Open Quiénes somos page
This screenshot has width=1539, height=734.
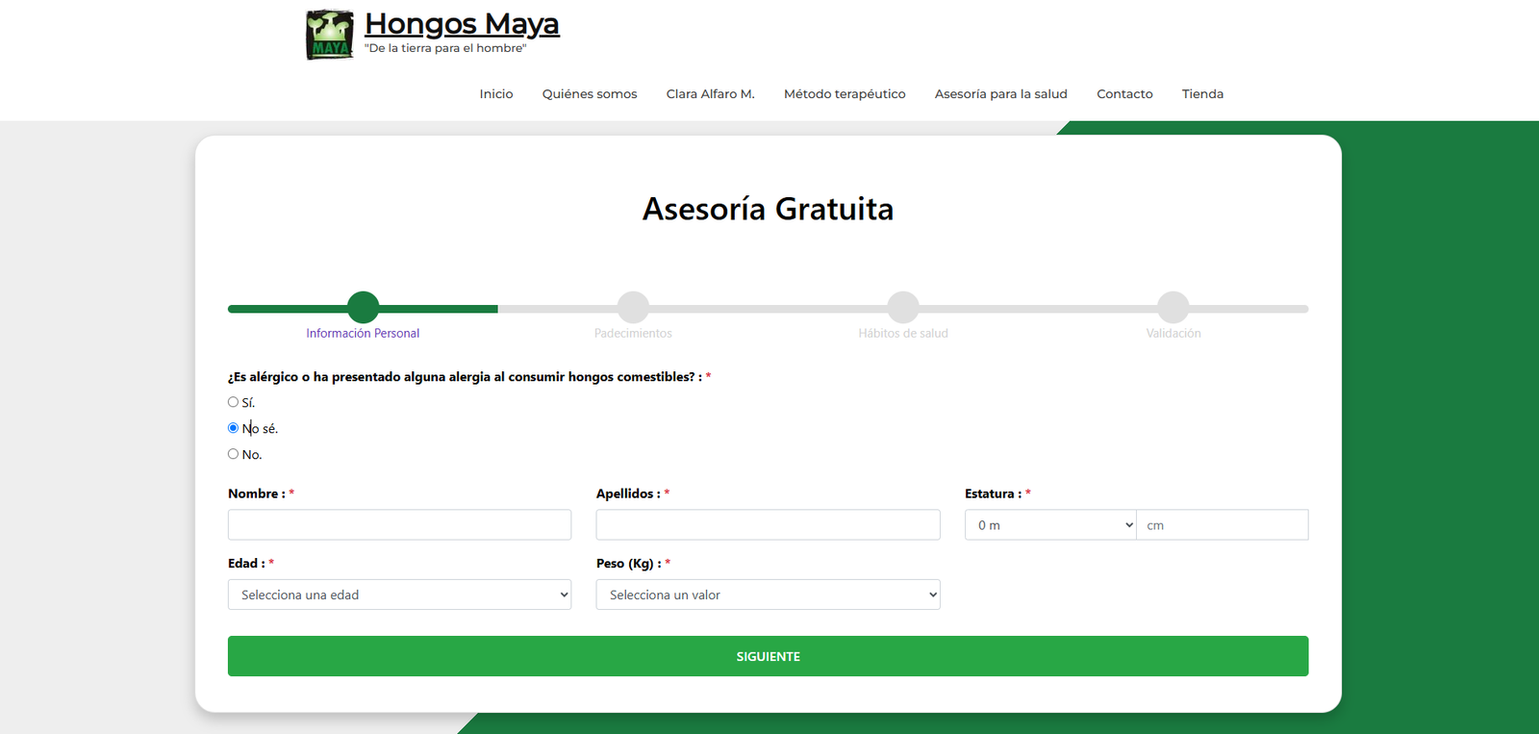590,94
